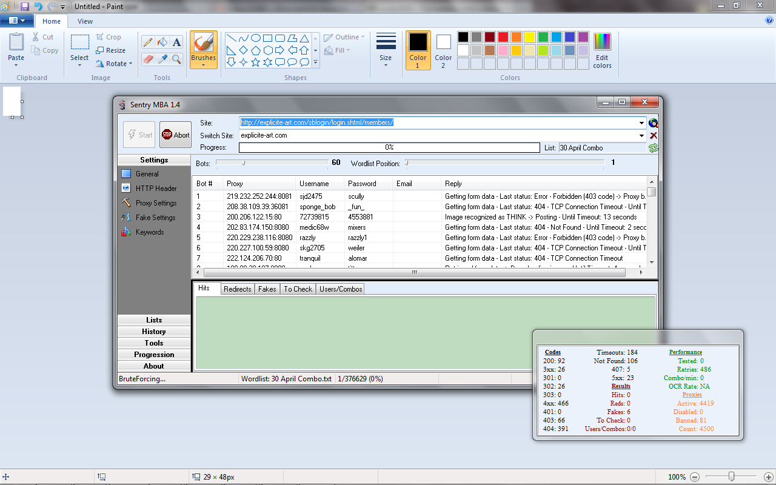Image resolution: width=776 pixels, height=485 pixels.
Task: Open the Lists section in sidebar
Action: coord(154,320)
